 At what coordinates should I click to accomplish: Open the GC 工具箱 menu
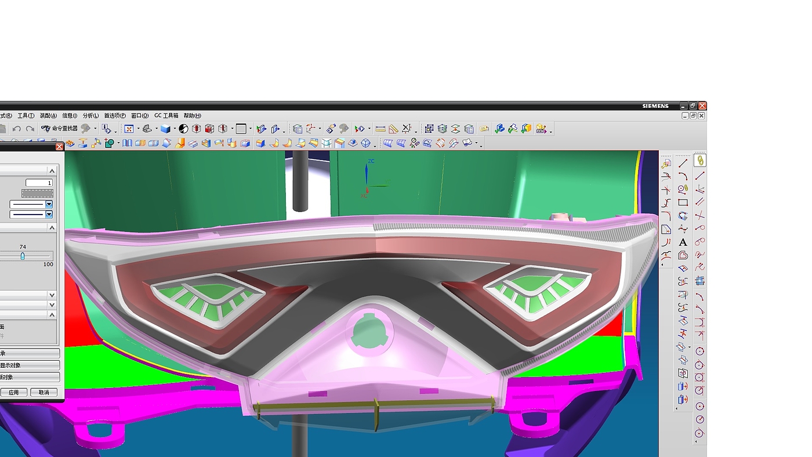(166, 115)
